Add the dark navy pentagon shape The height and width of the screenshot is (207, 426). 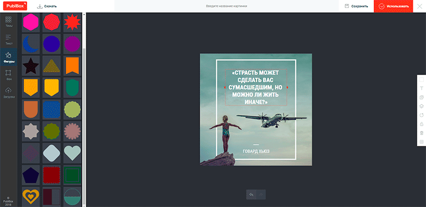coord(31,175)
